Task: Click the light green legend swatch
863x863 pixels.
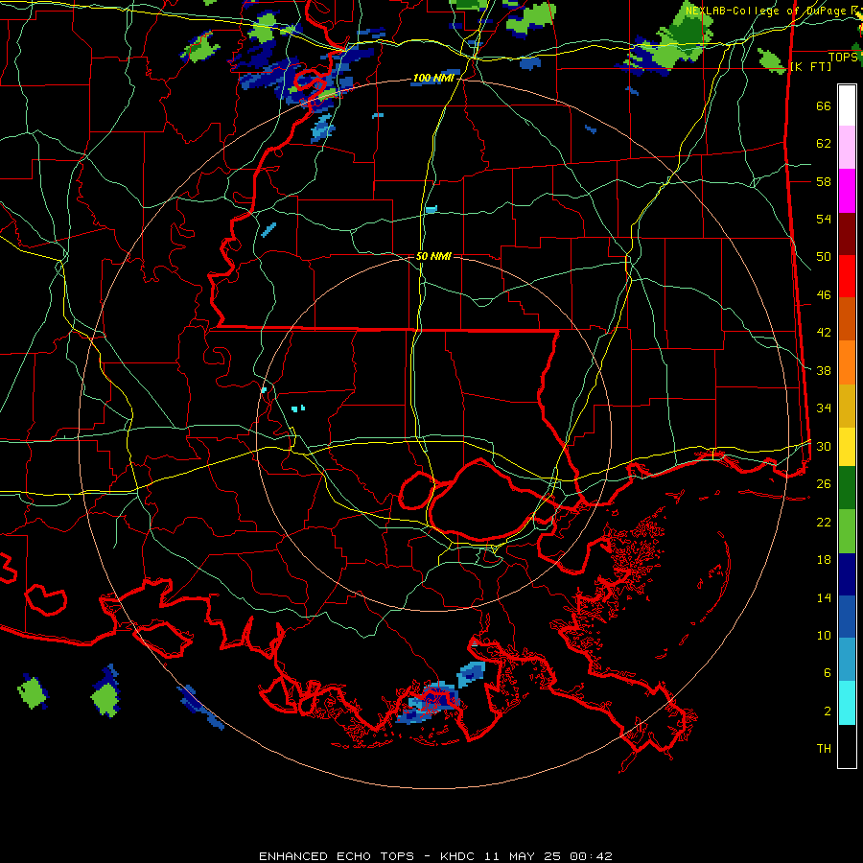Action: [x=847, y=531]
